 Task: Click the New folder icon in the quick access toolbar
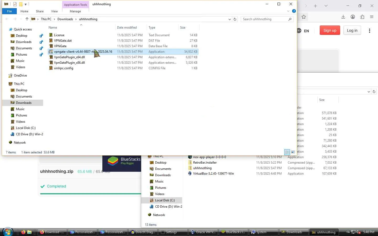tap(20, 4)
